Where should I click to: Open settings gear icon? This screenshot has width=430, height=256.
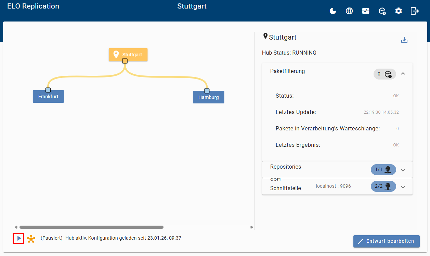point(399,11)
